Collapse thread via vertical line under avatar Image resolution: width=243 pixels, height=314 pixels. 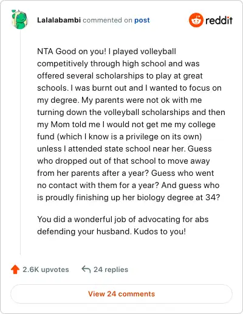[x=20, y=142]
